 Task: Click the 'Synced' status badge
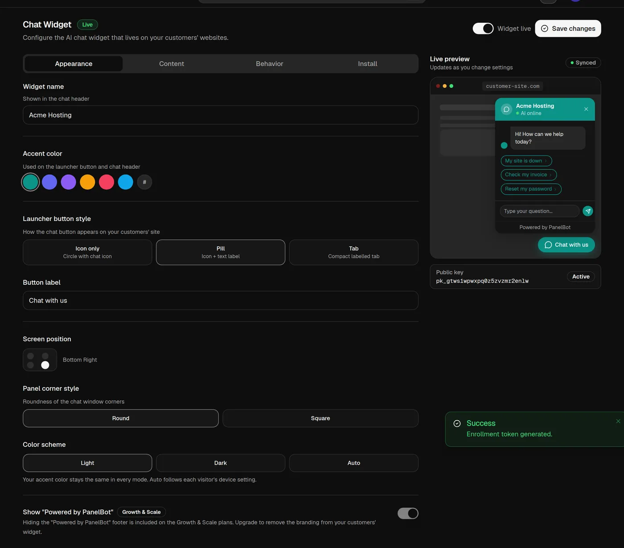[583, 63]
